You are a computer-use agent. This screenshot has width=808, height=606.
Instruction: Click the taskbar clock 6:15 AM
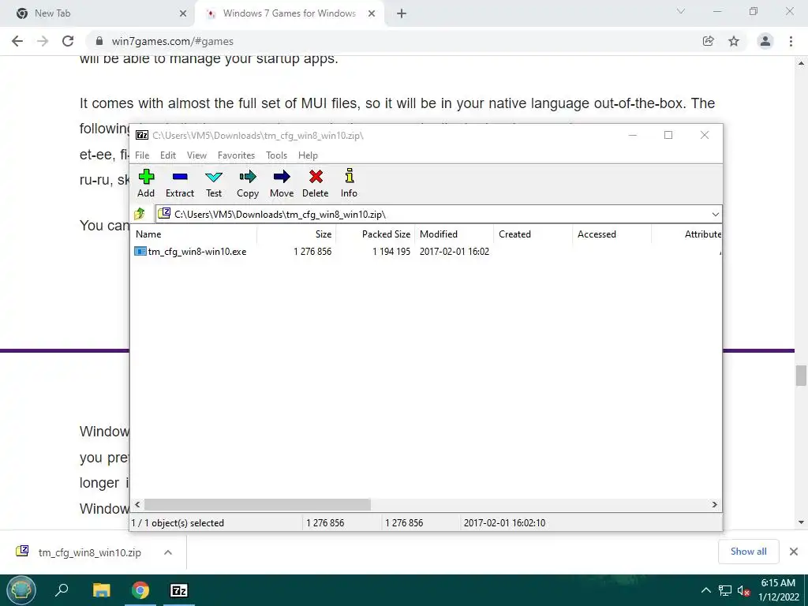pos(778,583)
